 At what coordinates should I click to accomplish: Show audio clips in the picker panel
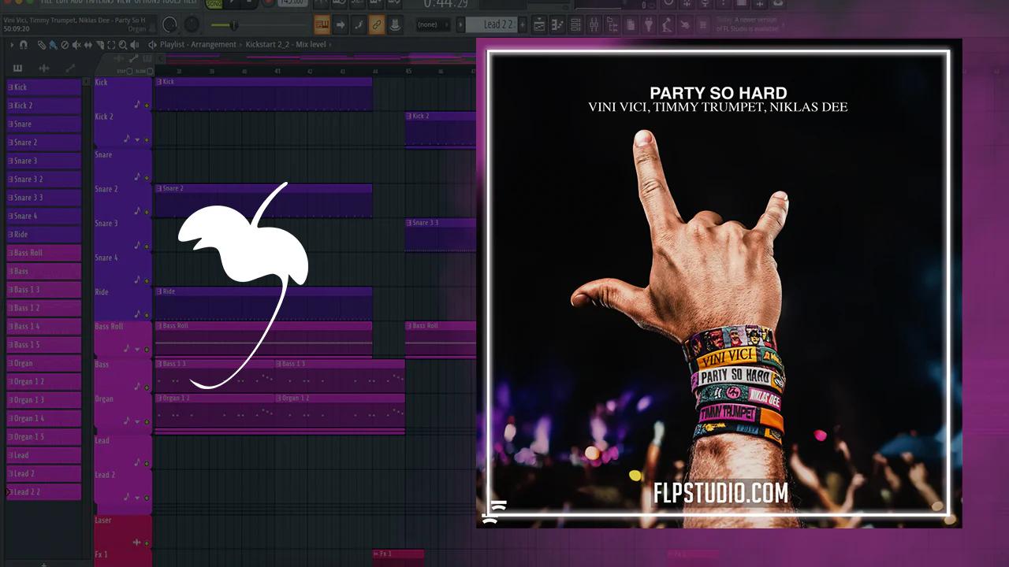point(44,68)
